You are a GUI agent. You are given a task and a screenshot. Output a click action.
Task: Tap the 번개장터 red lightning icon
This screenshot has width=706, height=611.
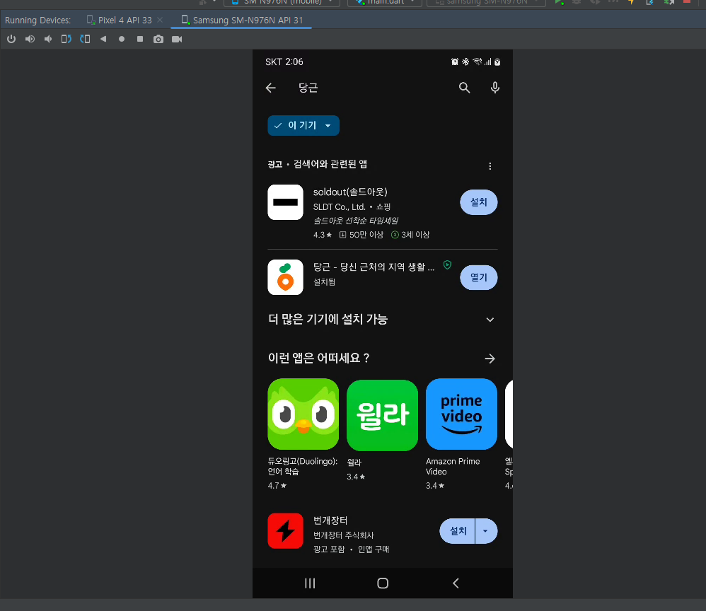(x=286, y=531)
